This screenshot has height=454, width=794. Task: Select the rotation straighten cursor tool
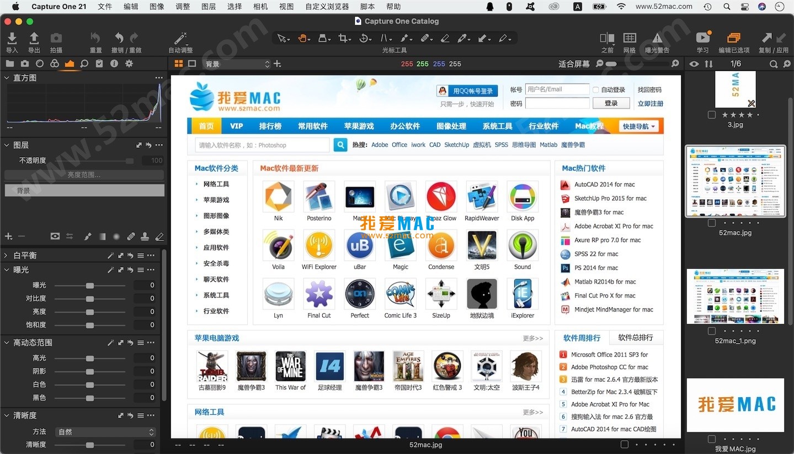(364, 38)
